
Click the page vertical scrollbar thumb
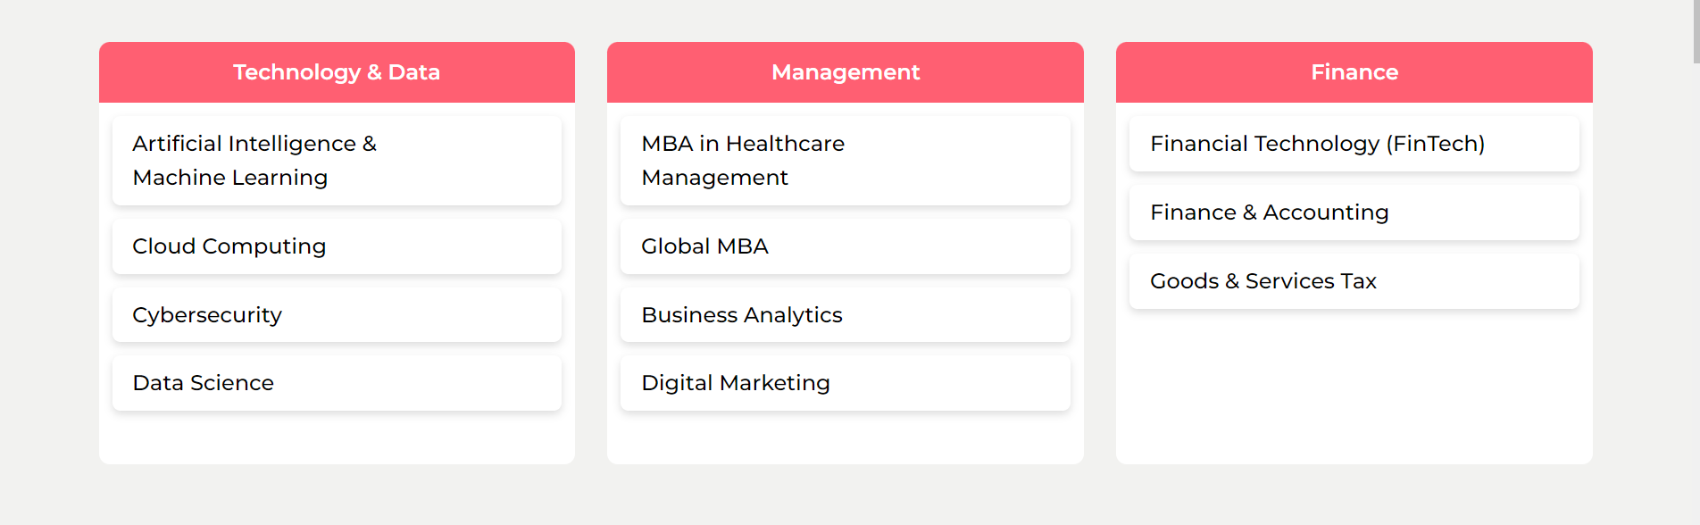coord(1696,31)
